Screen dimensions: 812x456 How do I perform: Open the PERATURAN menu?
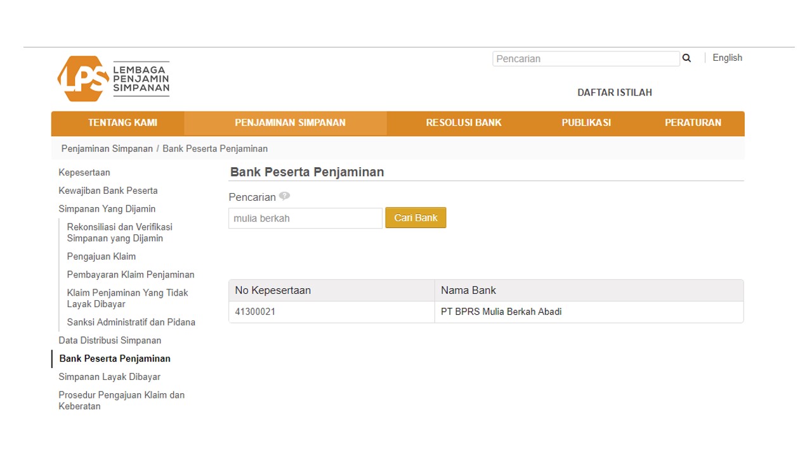tap(693, 123)
